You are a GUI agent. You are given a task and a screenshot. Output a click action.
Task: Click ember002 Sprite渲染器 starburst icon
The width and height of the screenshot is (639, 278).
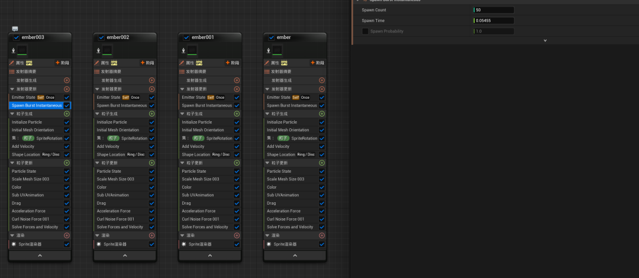99,244
